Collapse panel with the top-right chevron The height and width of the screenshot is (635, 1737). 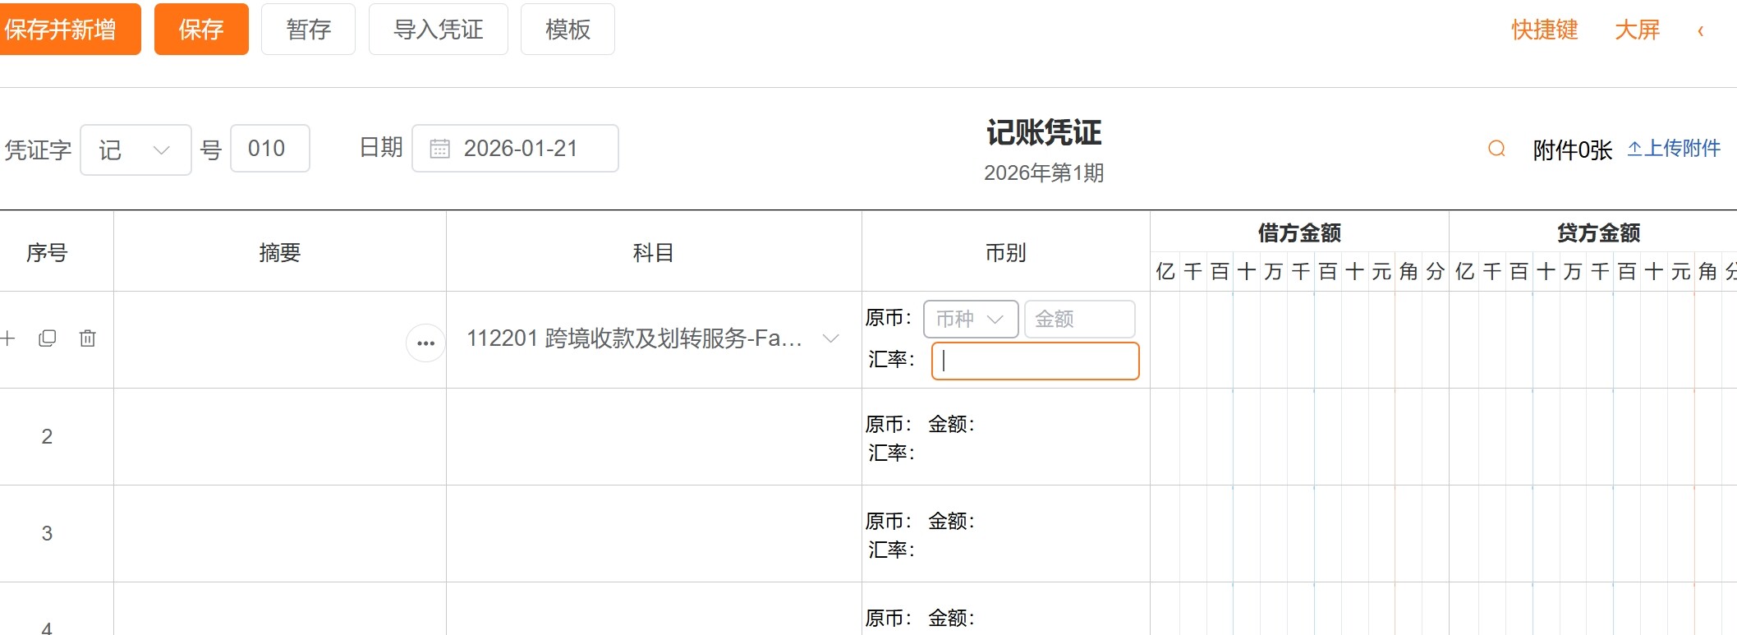(x=1700, y=30)
